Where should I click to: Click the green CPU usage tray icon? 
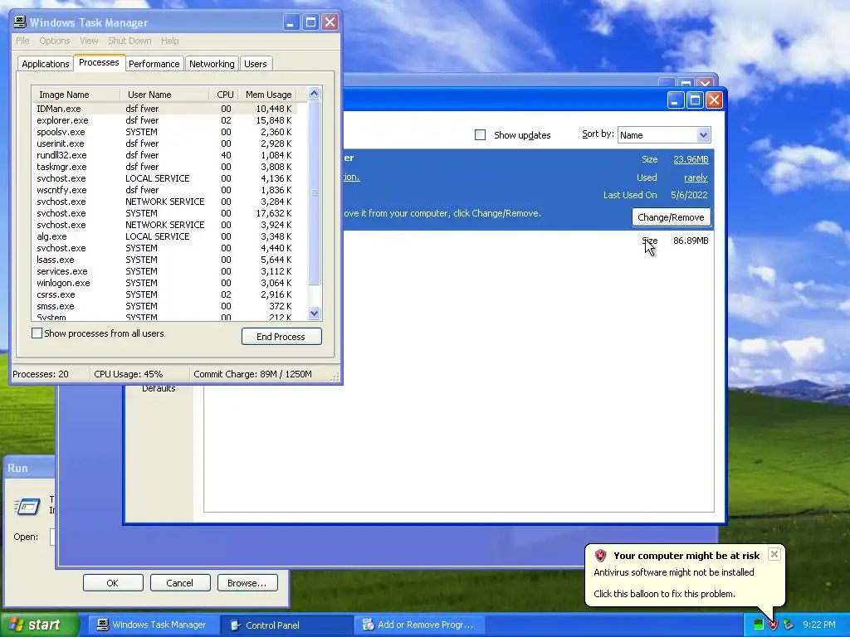tap(759, 625)
